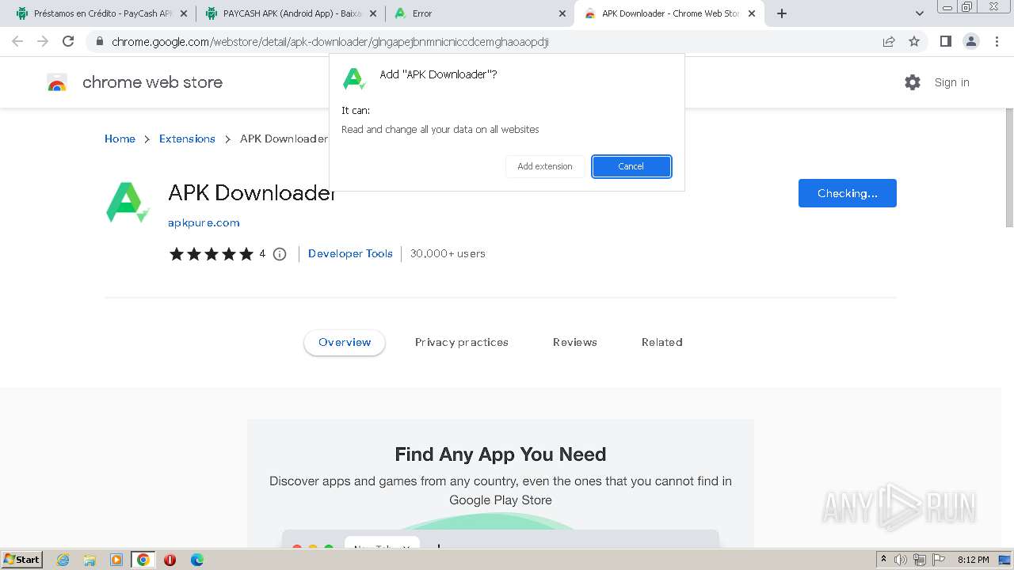Bookmark this page with star icon
Viewport: 1014px width, 570px height.
tap(914, 42)
